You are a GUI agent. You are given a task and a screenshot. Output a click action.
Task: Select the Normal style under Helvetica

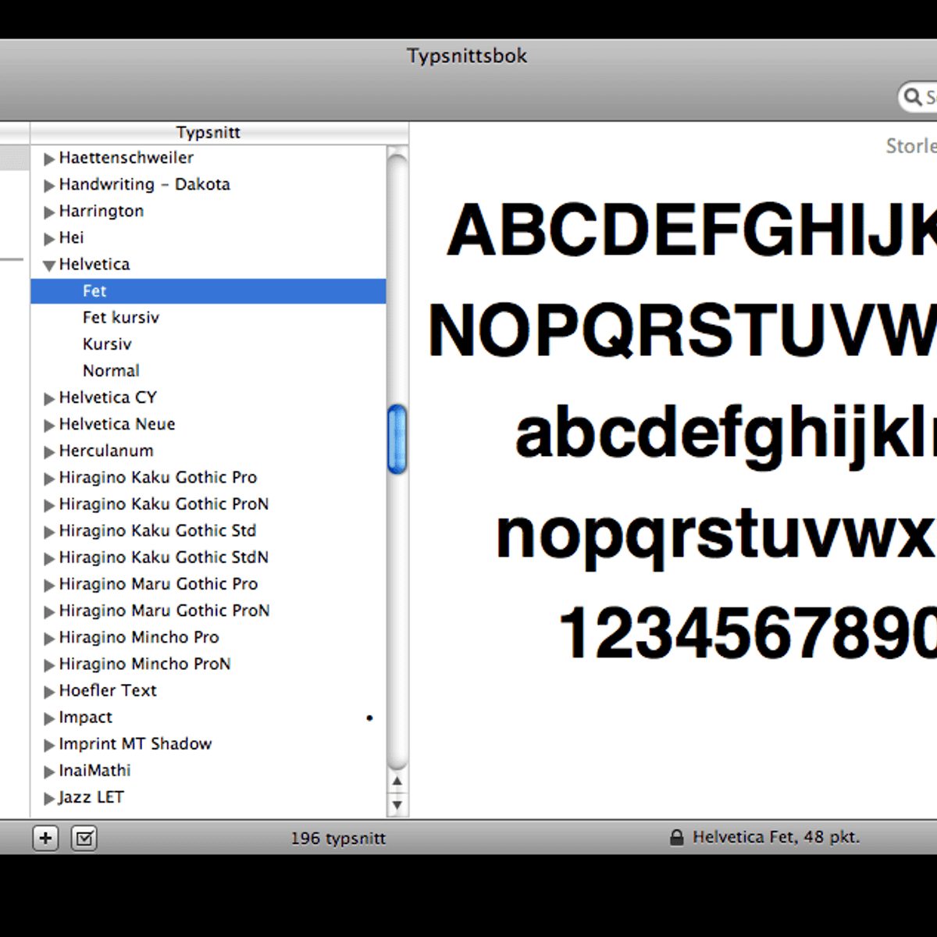[x=111, y=370]
